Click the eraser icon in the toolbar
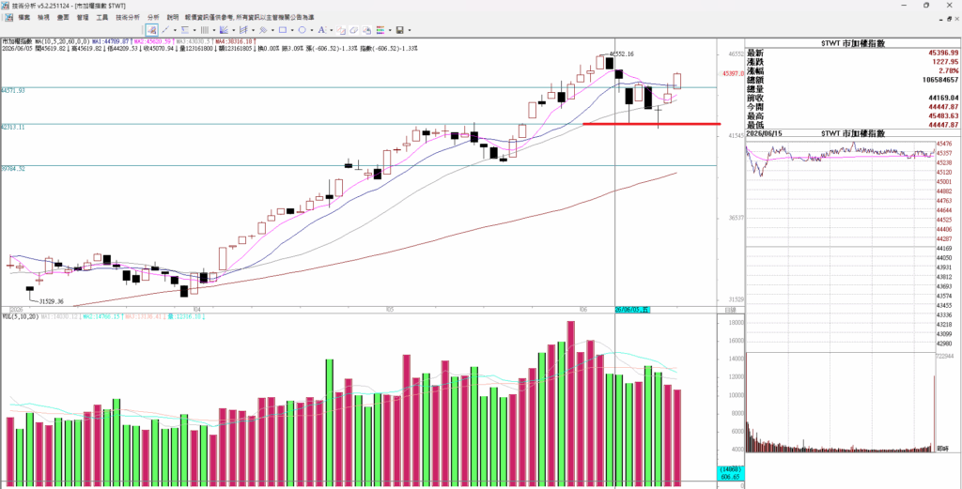The image size is (962, 489). pos(354,30)
